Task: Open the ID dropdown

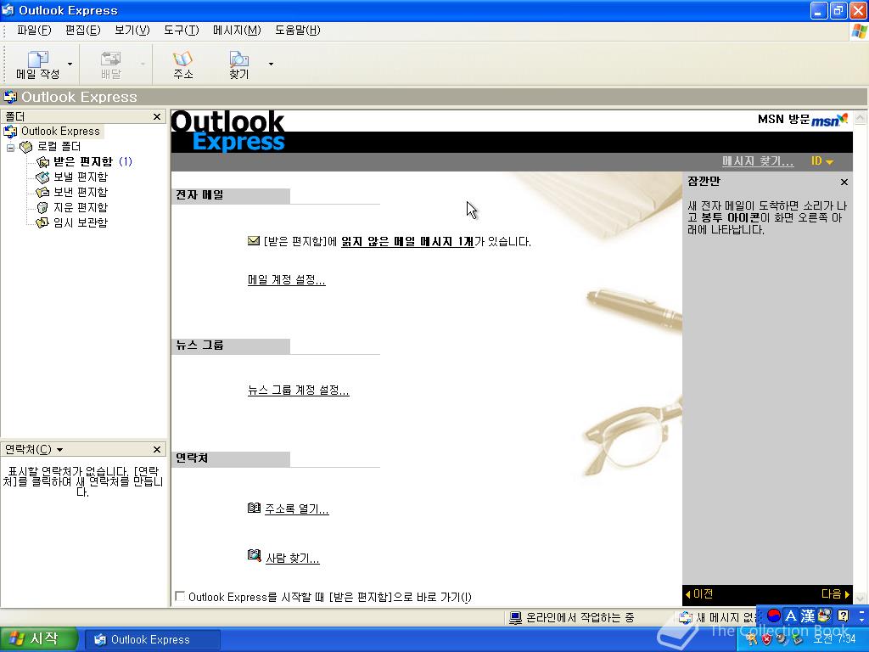Action: [x=822, y=161]
